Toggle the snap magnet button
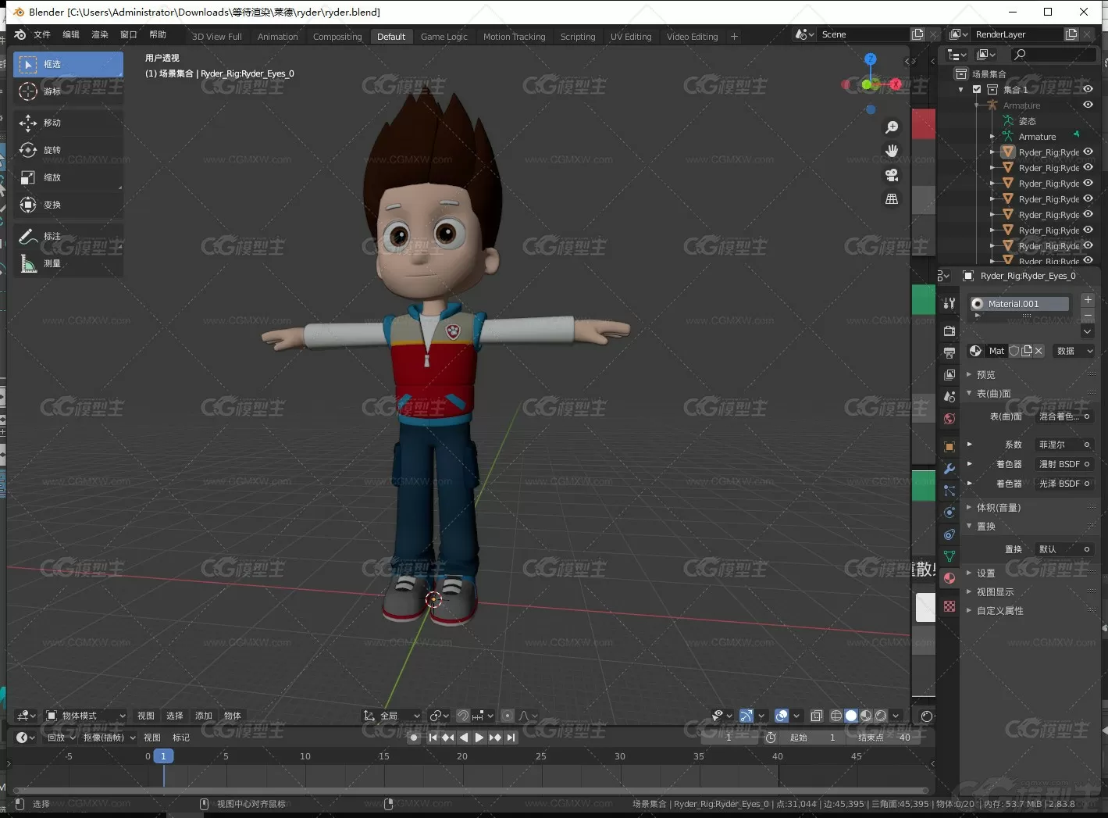The height and width of the screenshot is (818, 1108). 463,716
